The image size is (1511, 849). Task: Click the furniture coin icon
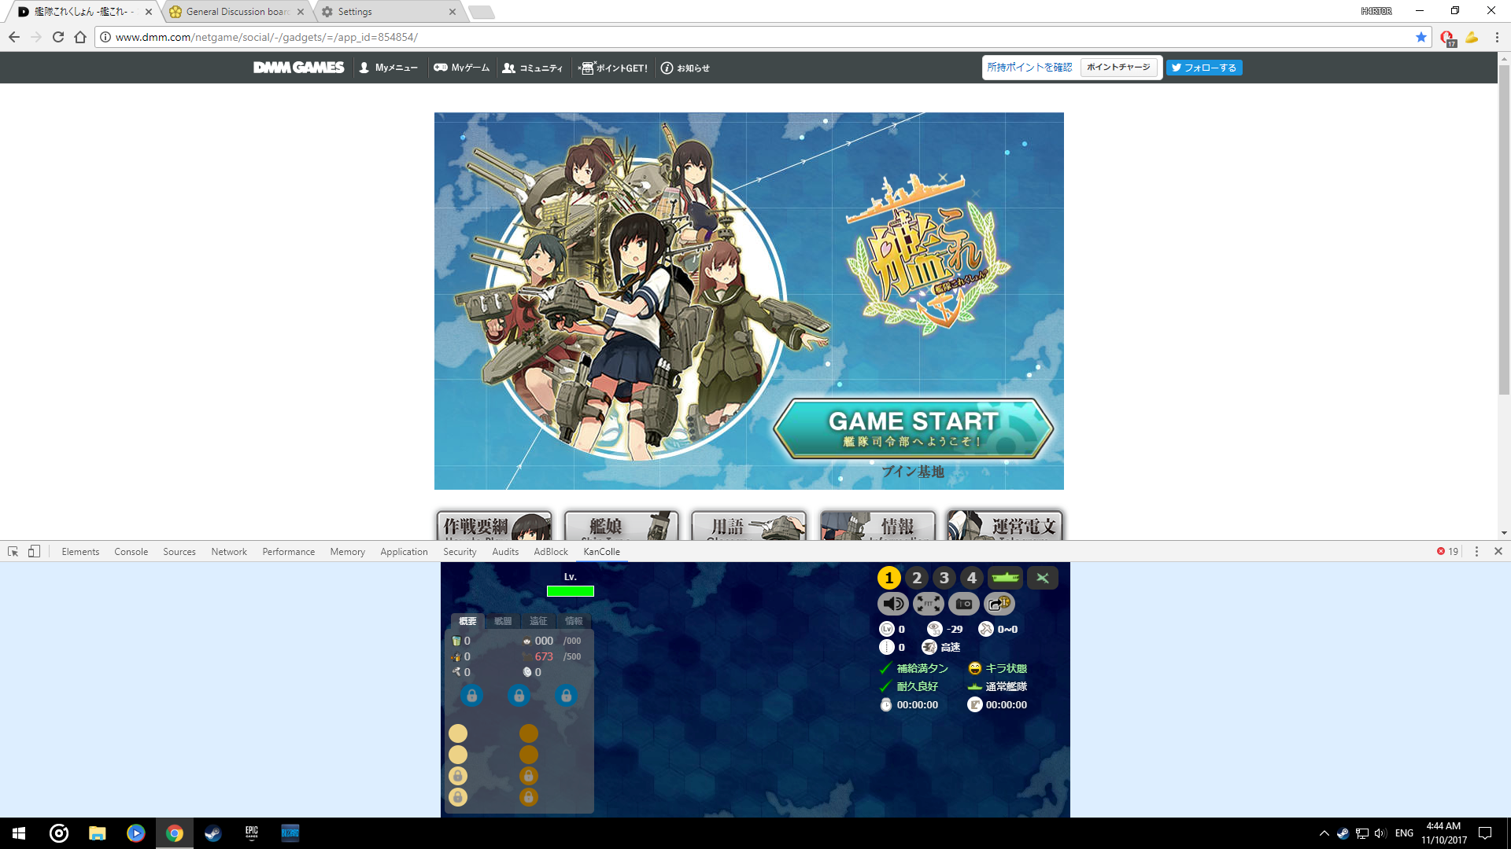527,672
